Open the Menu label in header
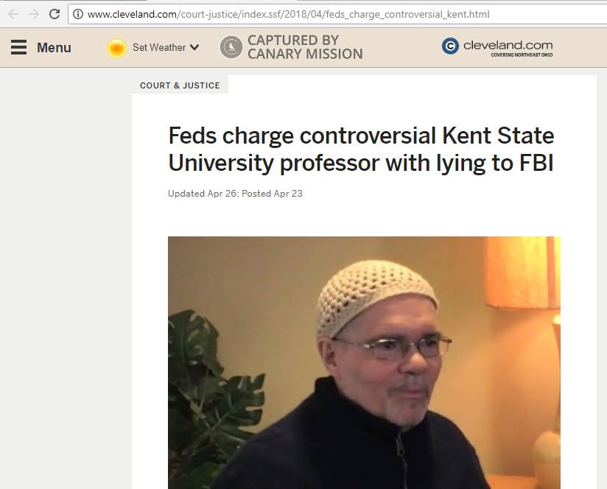Screen dimensions: 607x489 (54, 48)
